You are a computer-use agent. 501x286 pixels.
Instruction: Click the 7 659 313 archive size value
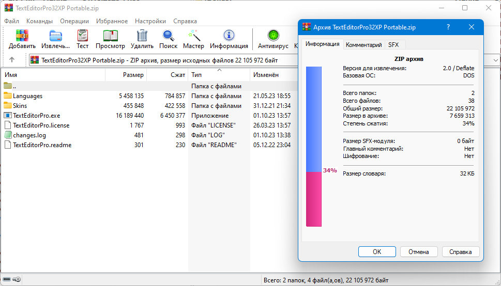tap(462, 116)
